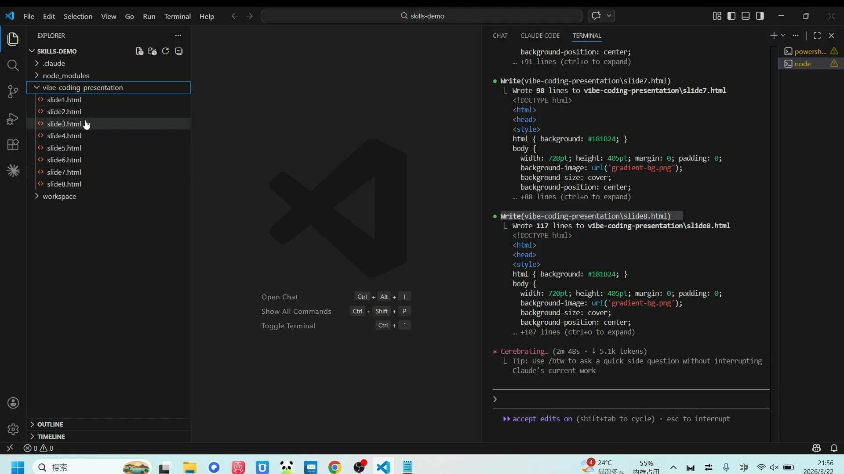Toggle bottom panel visibility
This screenshot has width=844, height=474.
[746, 16]
